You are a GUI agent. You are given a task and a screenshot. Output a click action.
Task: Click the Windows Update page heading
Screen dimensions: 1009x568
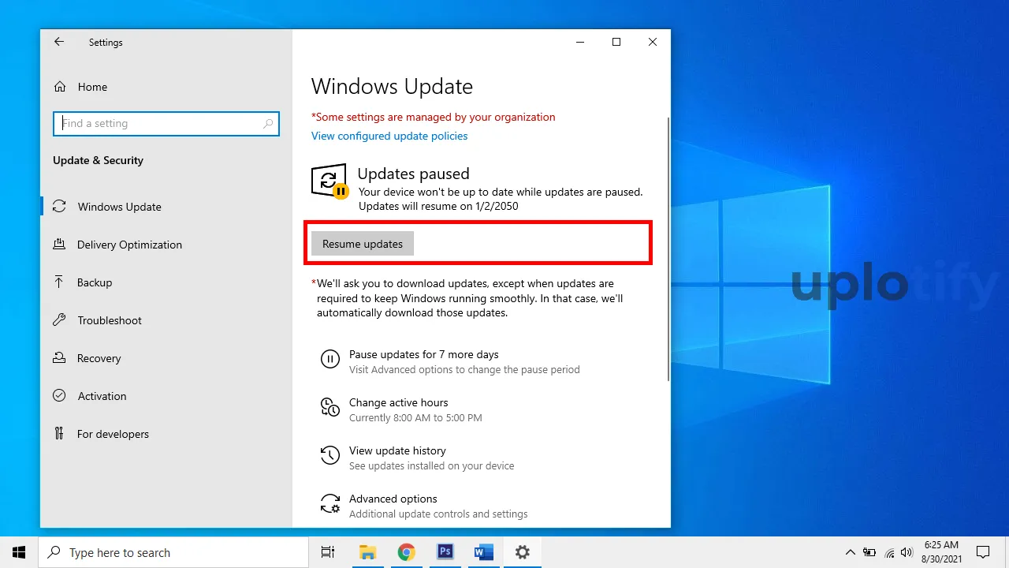click(392, 87)
